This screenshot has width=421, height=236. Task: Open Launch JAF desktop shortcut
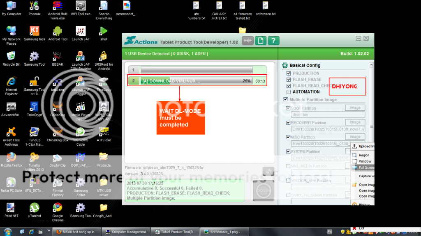pyautogui.click(x=81, y=34)
